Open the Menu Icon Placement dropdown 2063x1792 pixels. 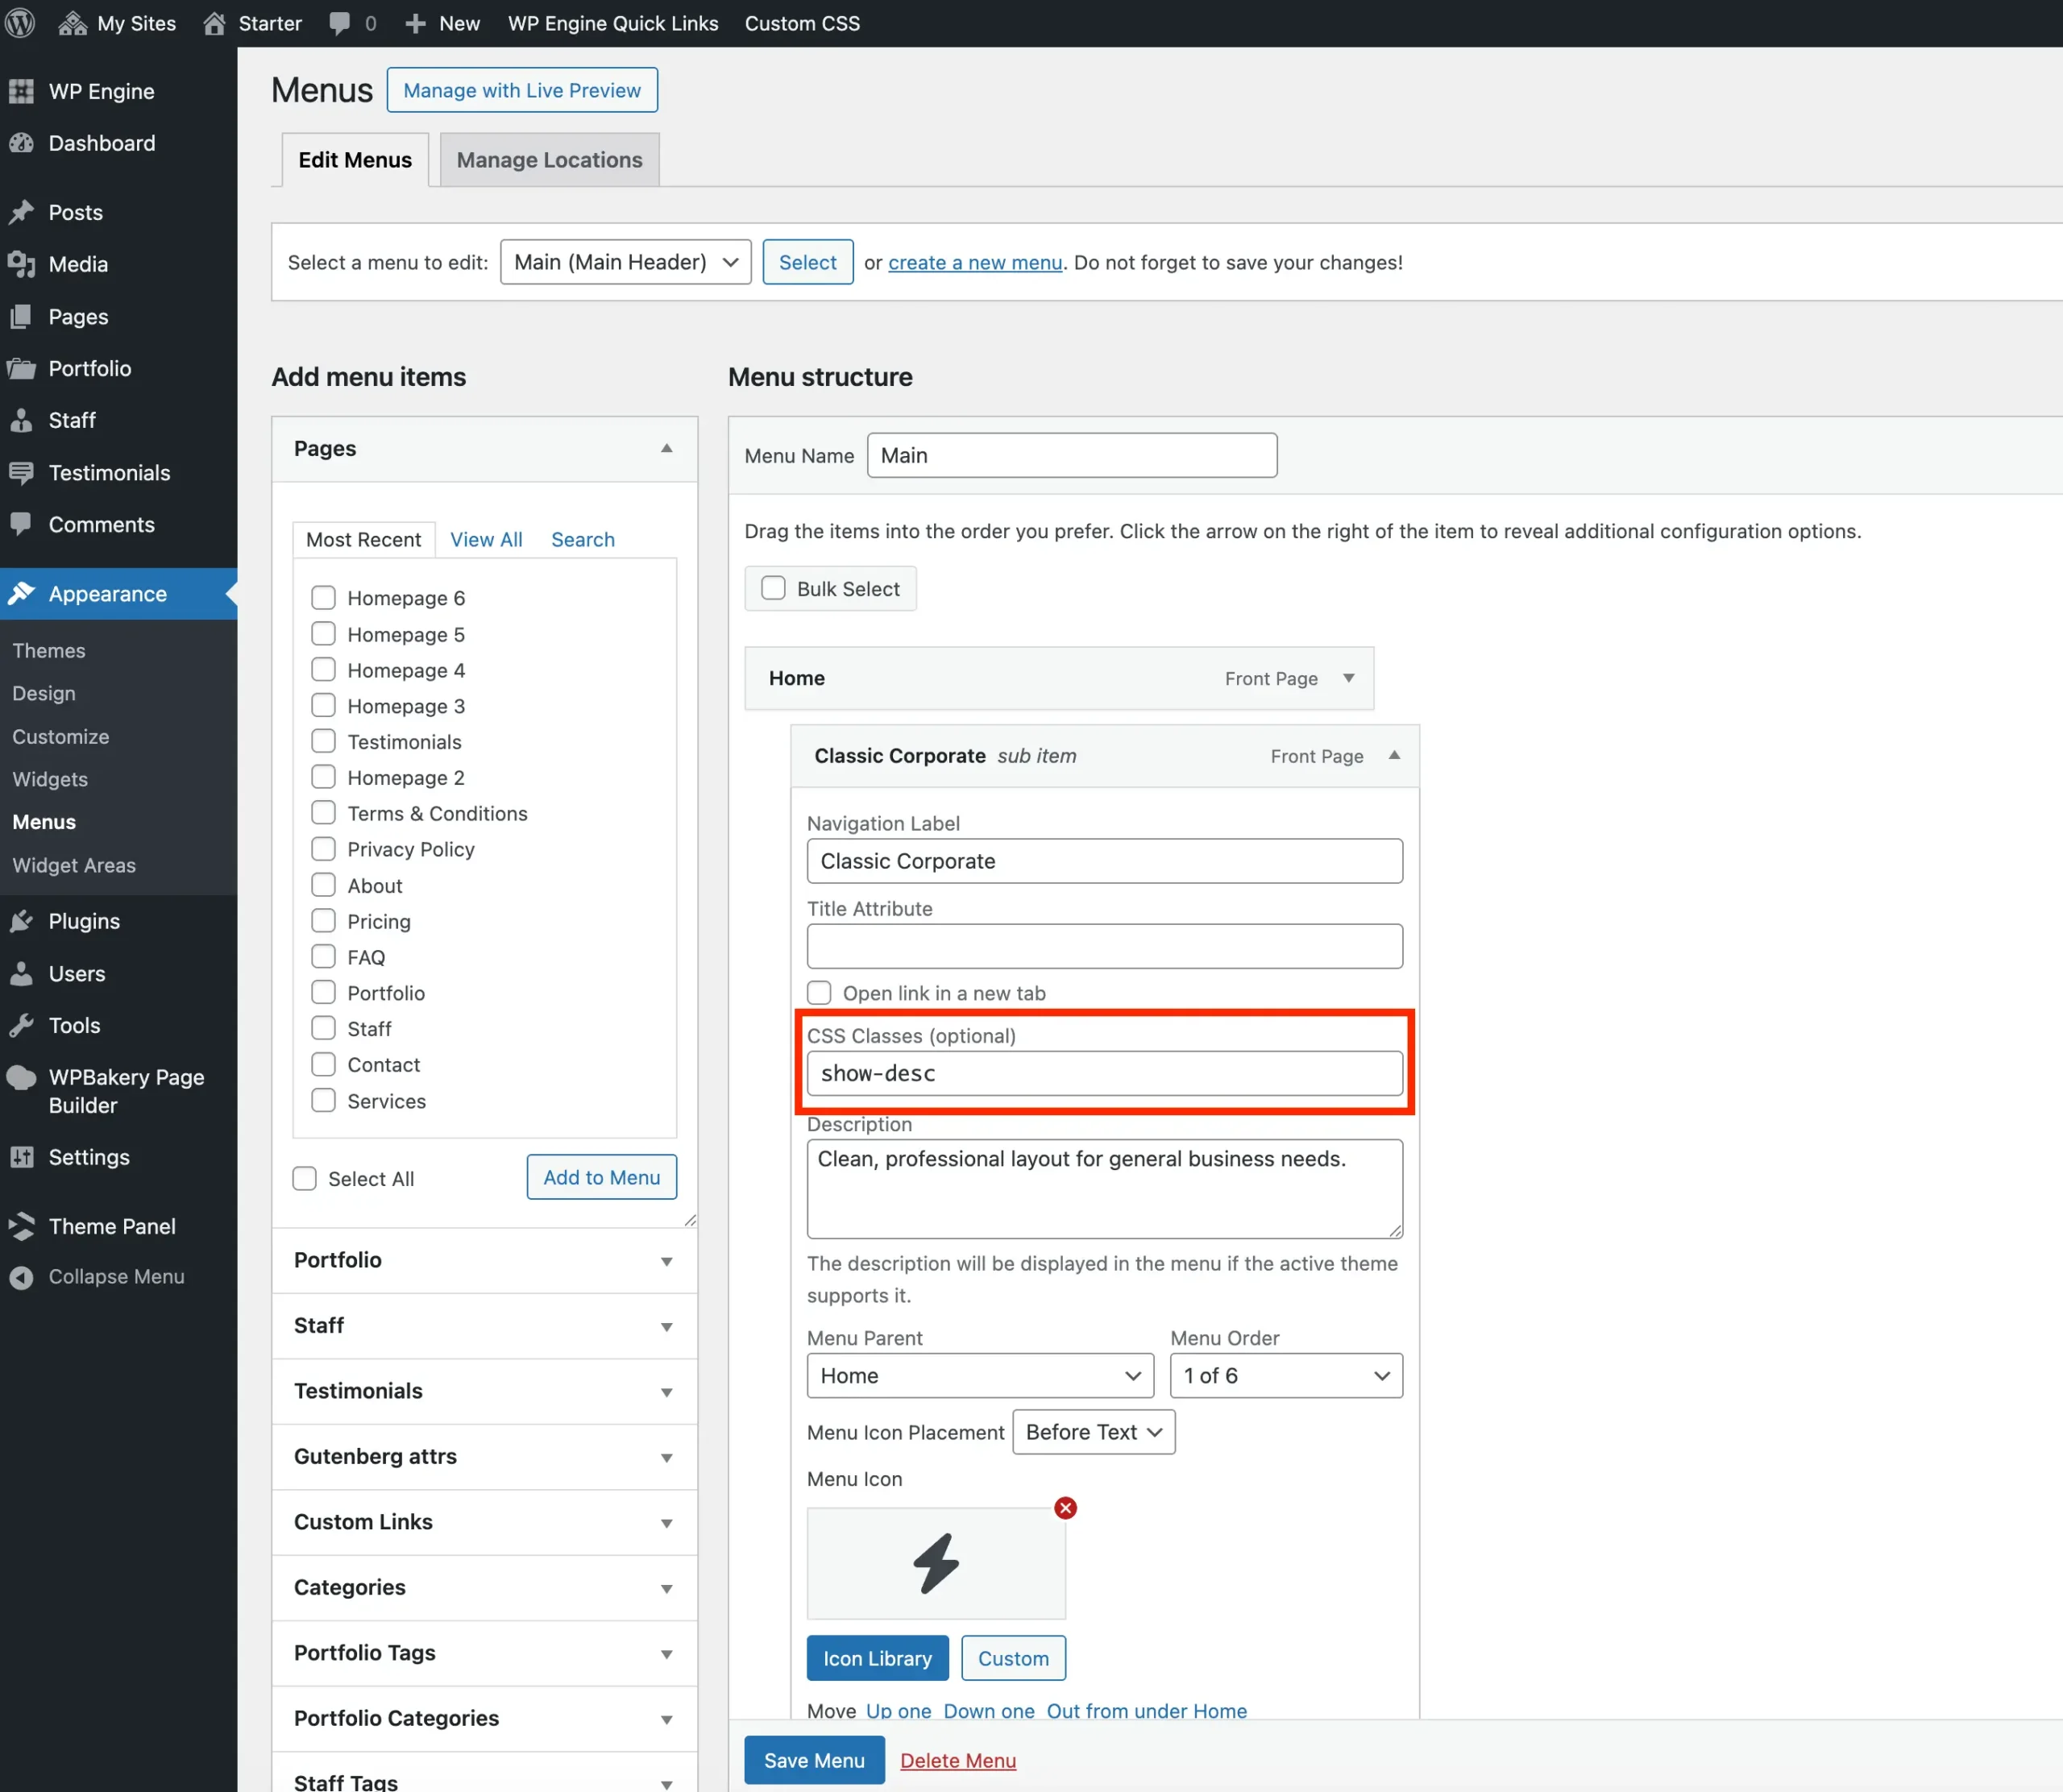pyautogui.click(x=1093, y=1432)
